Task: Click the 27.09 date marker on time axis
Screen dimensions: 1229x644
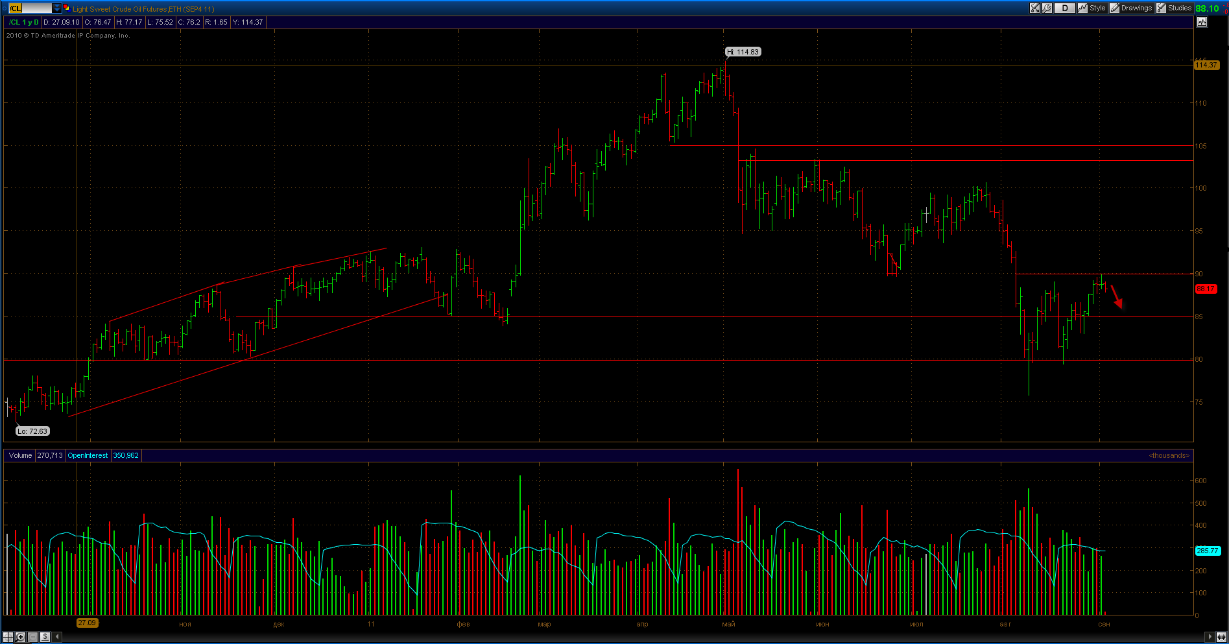Action: point(87,623)
